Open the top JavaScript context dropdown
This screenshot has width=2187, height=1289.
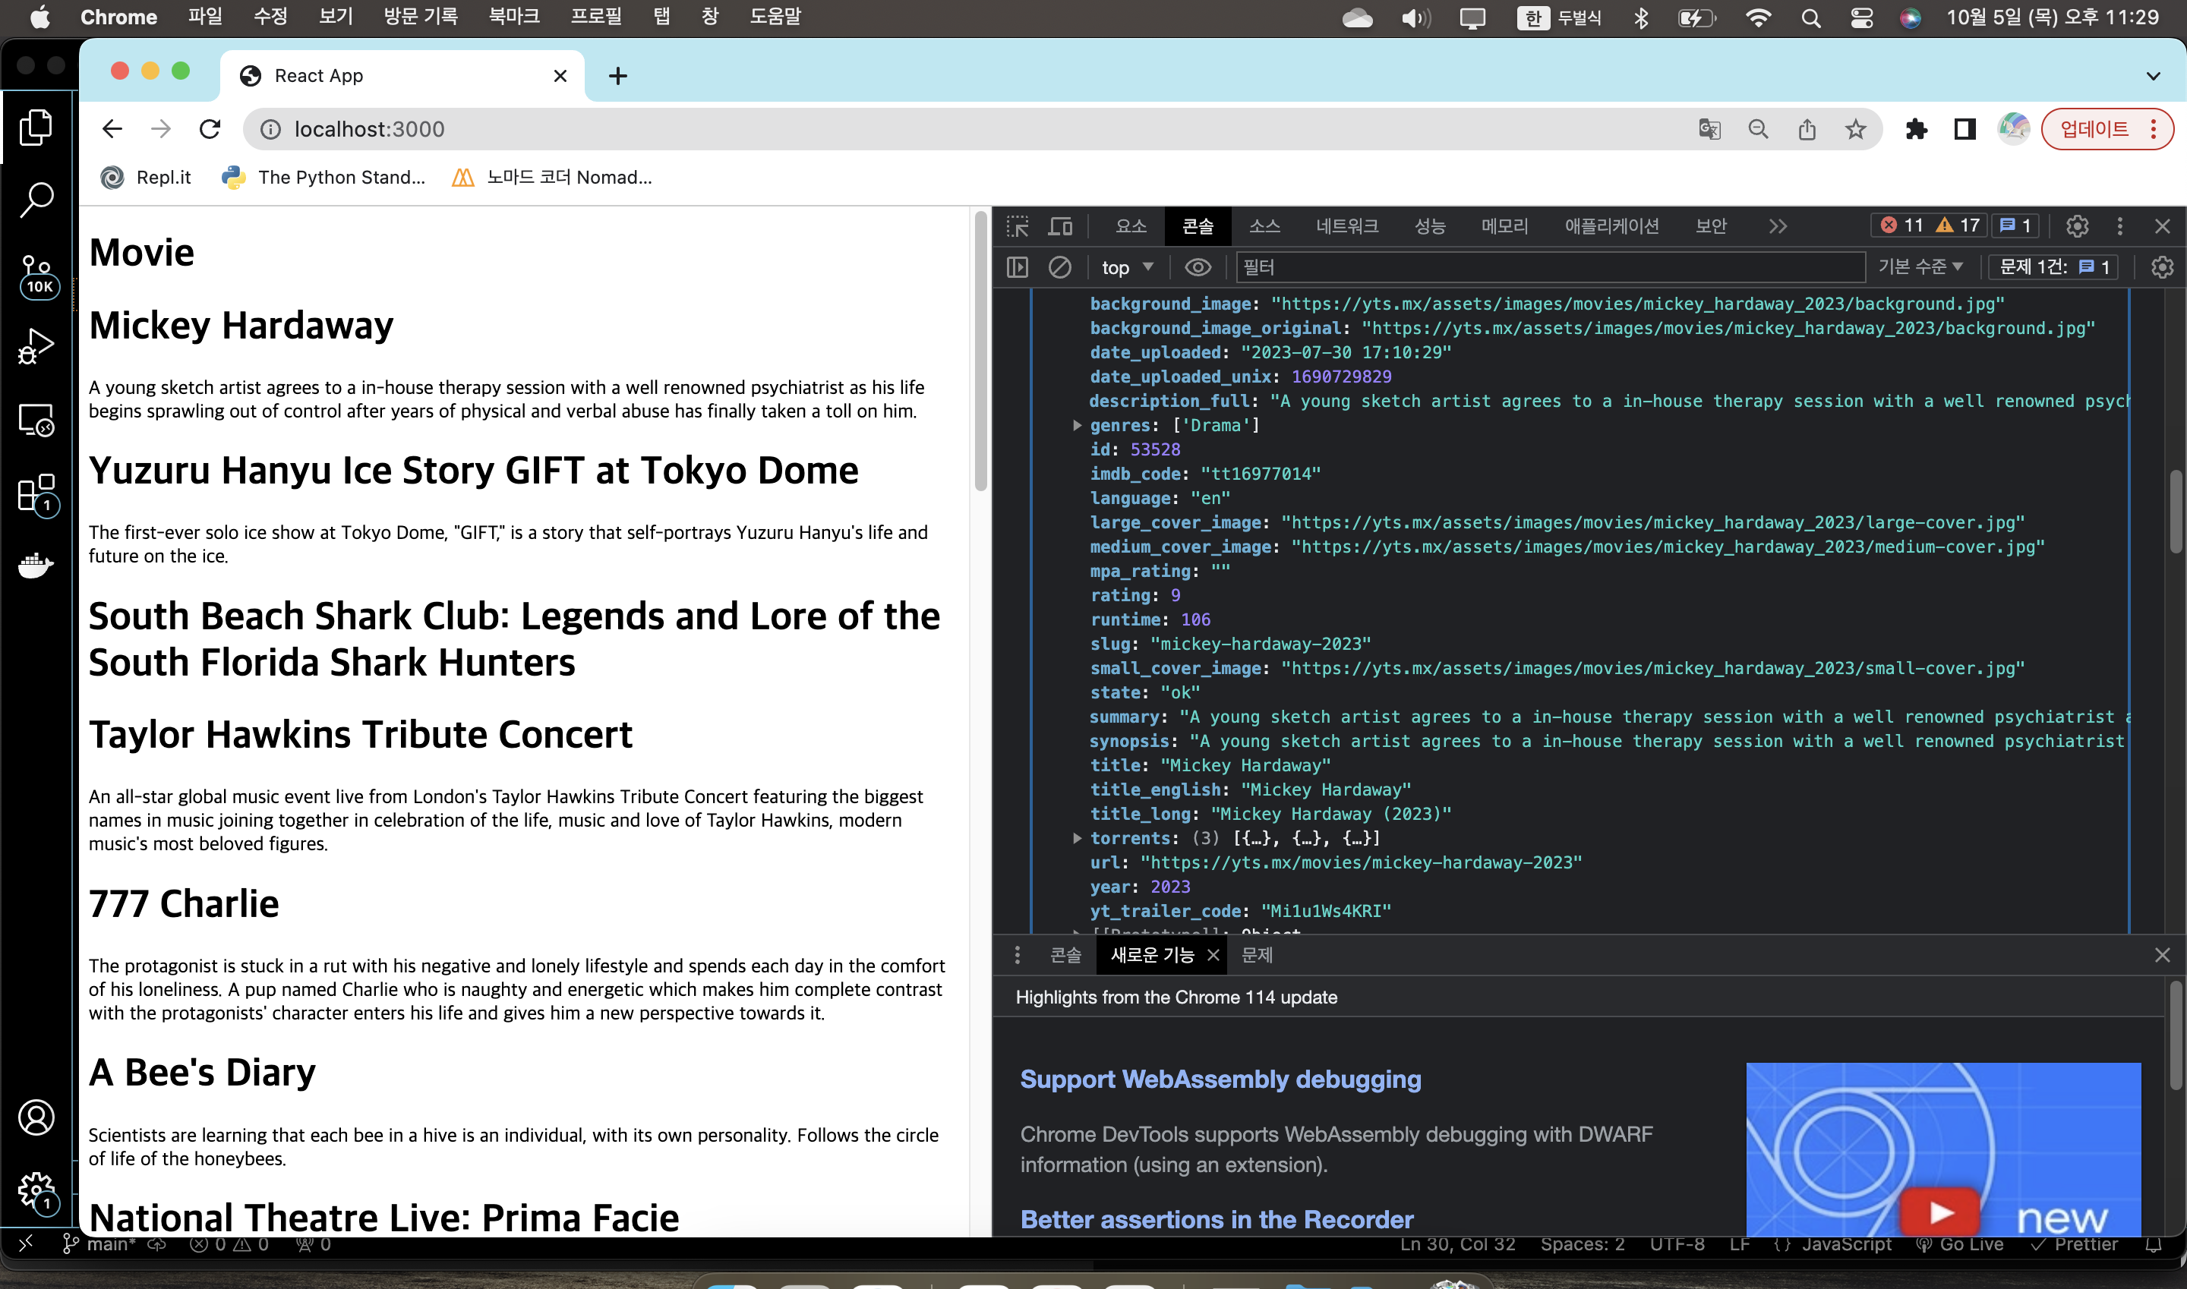pos(1127,267)
